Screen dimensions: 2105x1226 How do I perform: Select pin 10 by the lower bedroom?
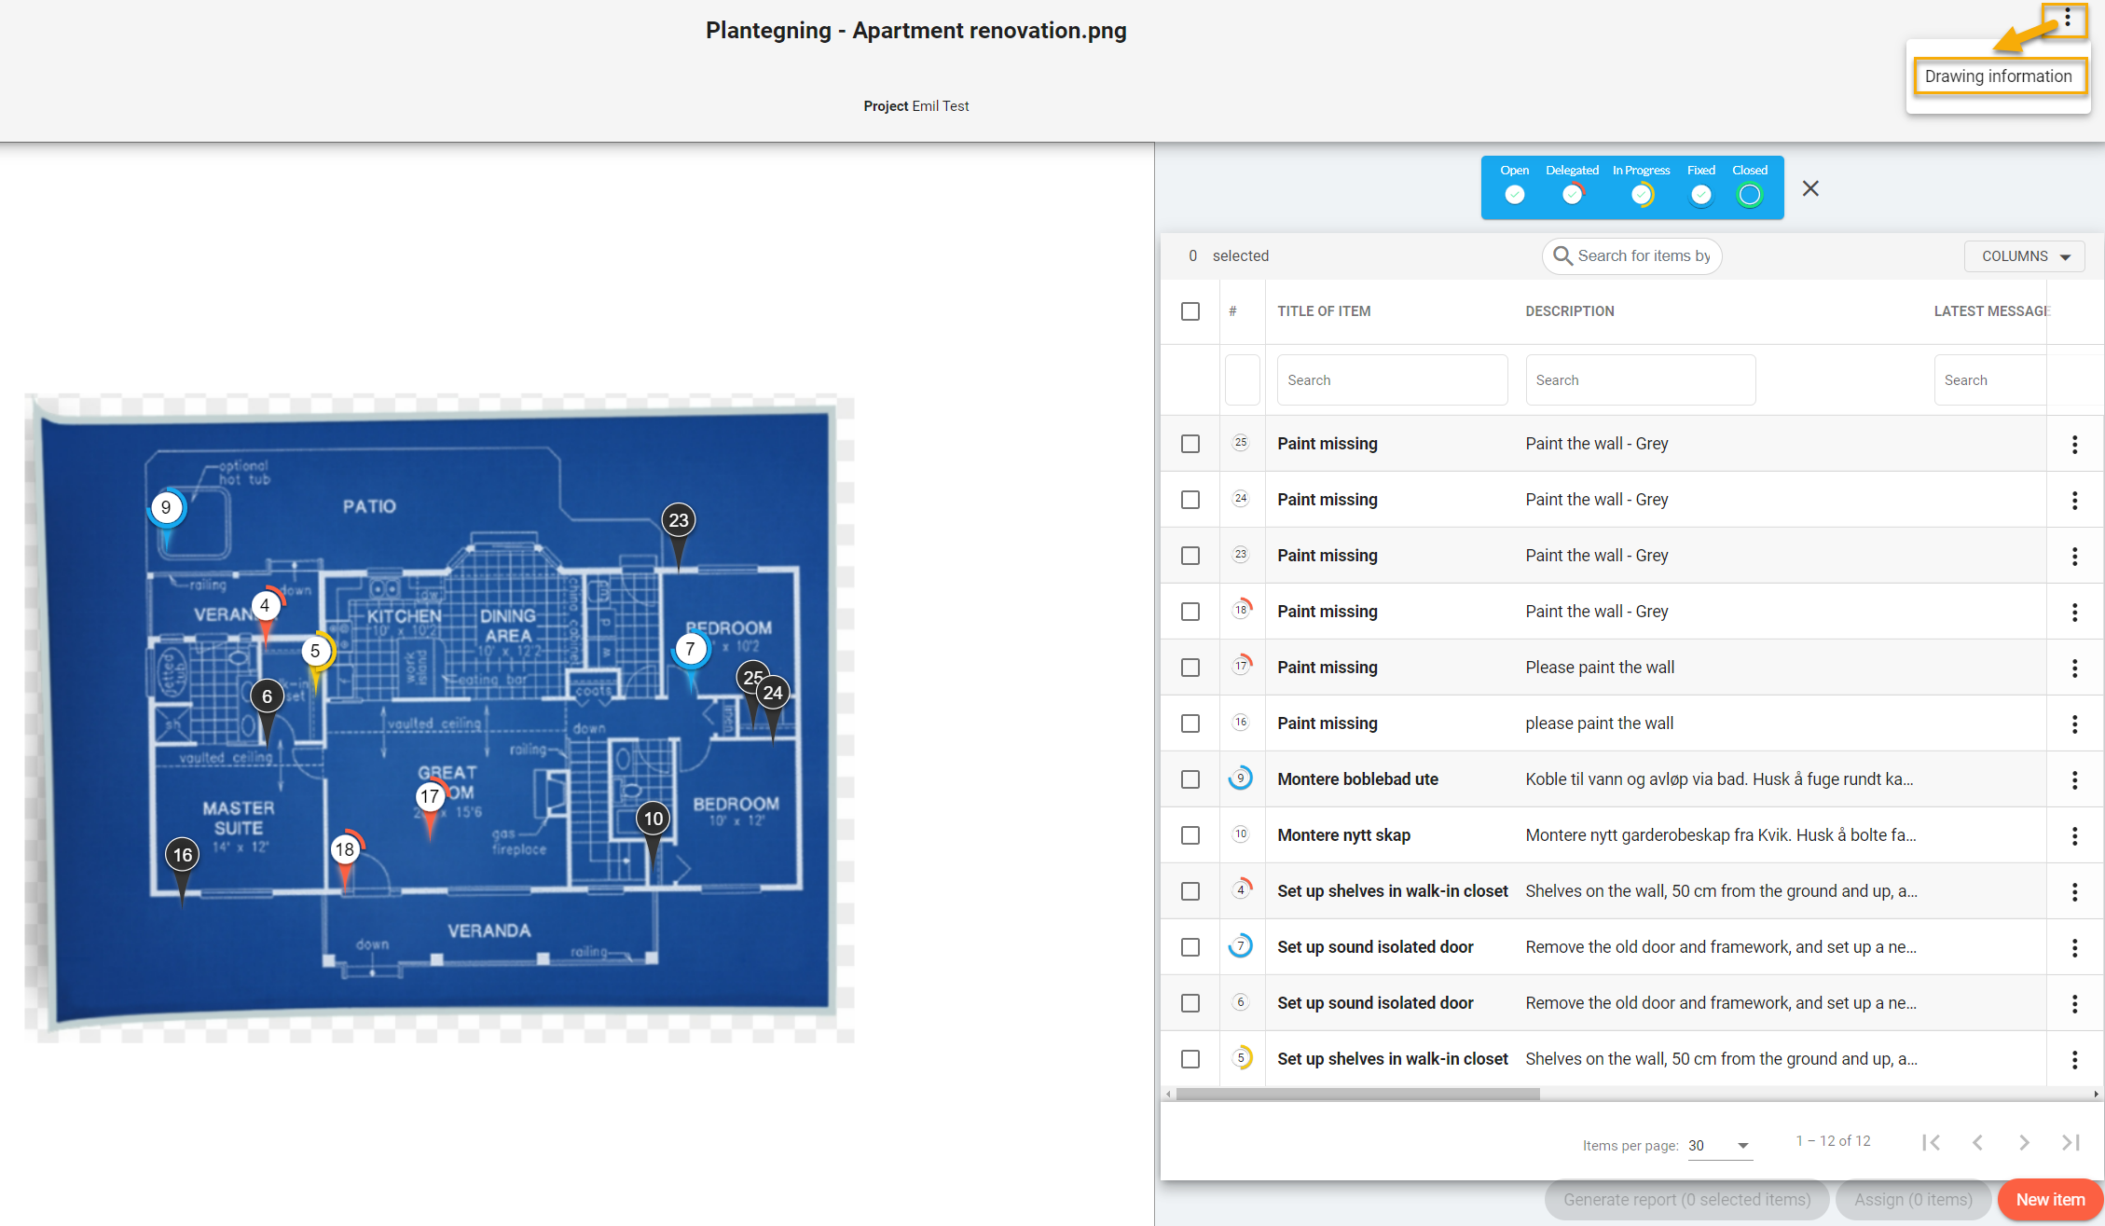pos(654,819)
